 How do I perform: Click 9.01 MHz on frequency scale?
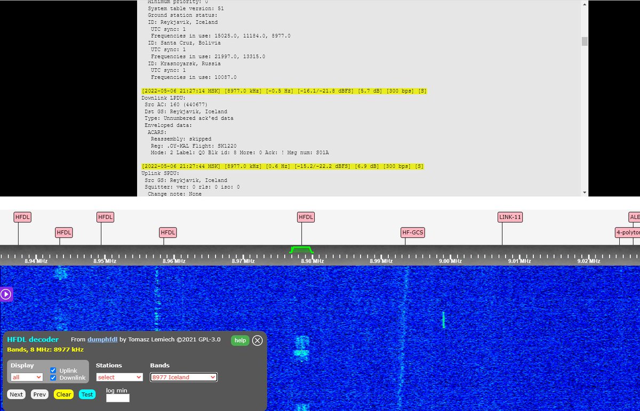(519, 261)
